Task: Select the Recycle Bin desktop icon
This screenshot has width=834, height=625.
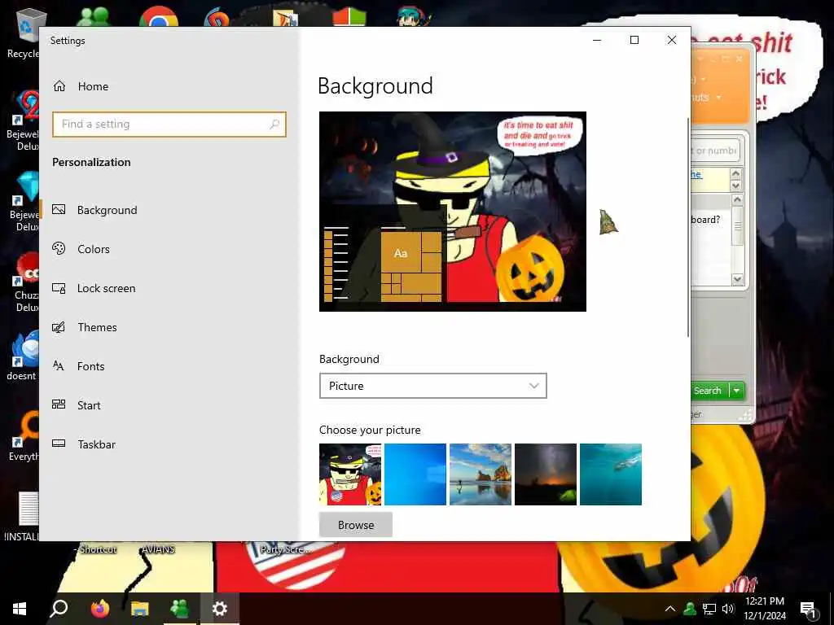Action: click(x=25, y=33)
